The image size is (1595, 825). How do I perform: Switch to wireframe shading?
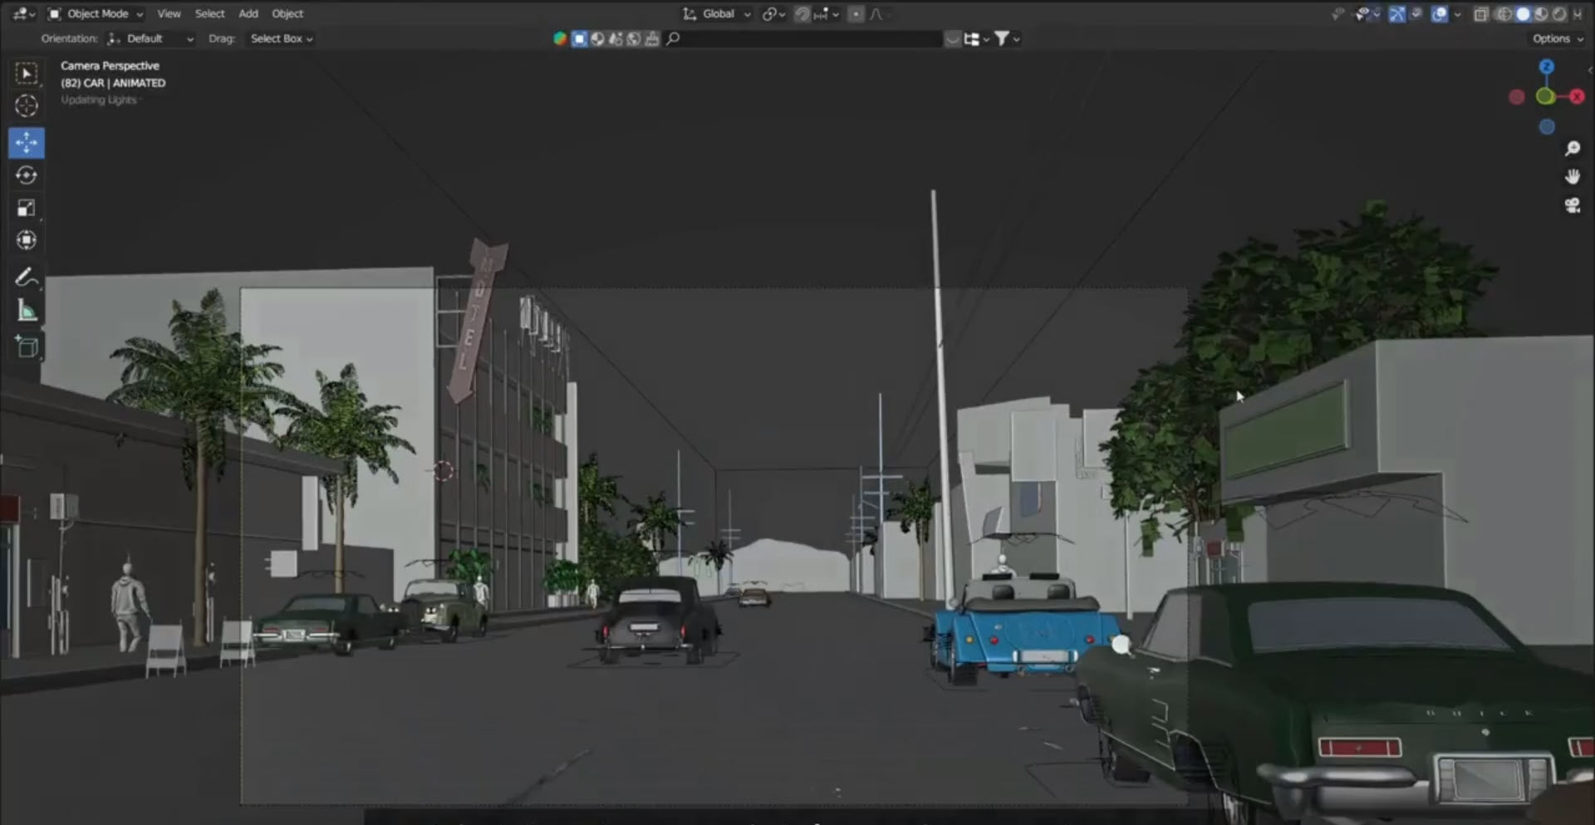(x=1504, y=13)
